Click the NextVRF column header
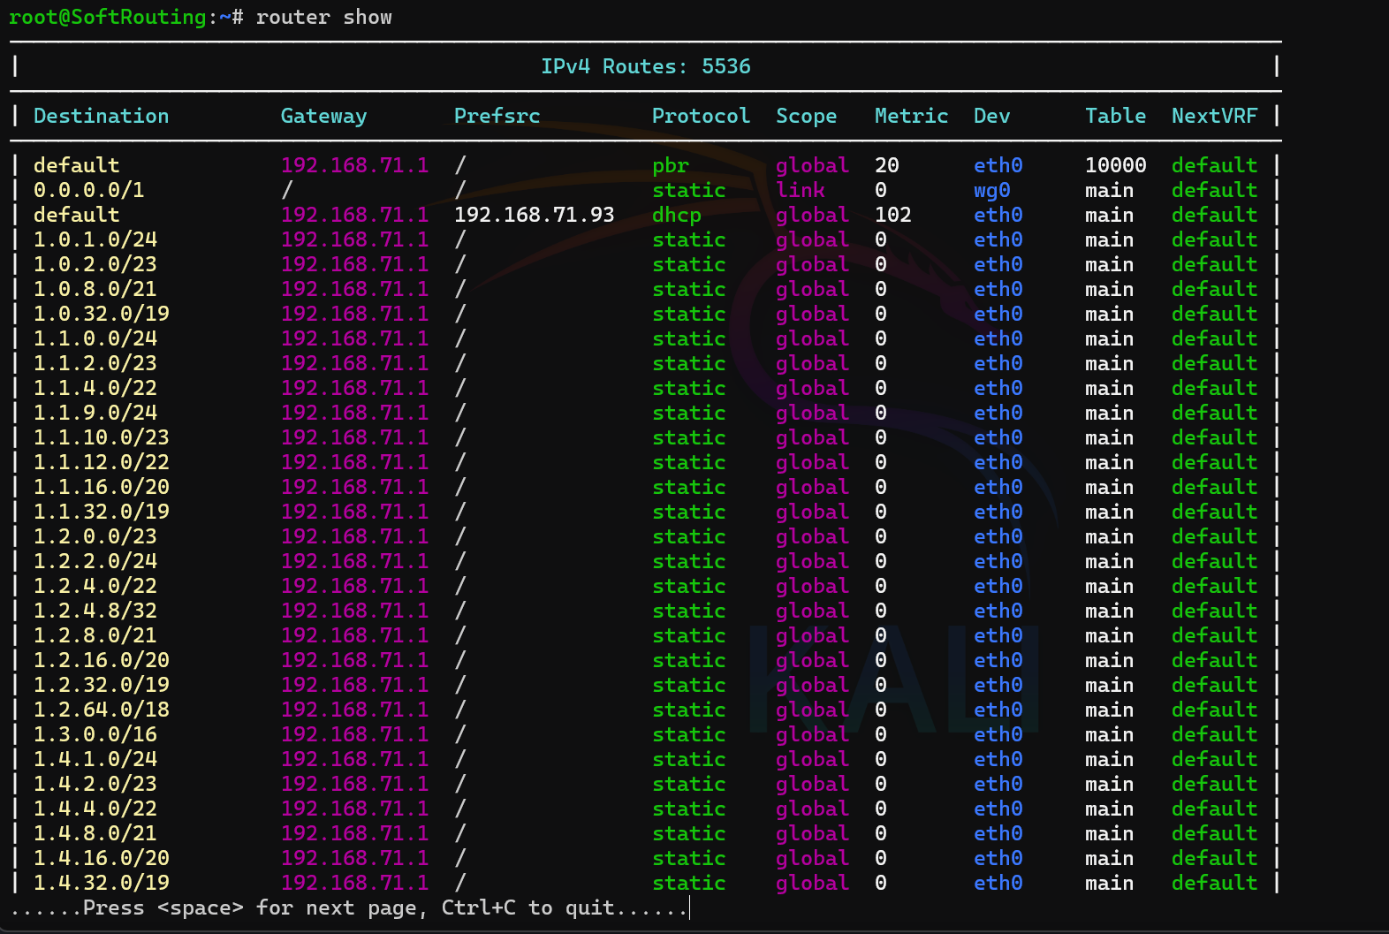 click(1214, 116)
